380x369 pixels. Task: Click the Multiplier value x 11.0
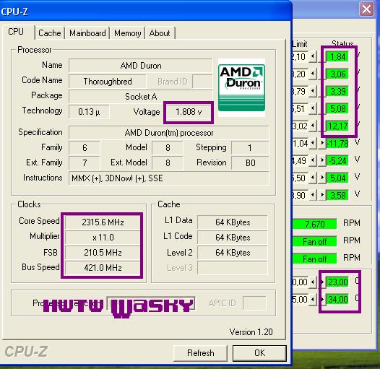[x=103, y=238]
